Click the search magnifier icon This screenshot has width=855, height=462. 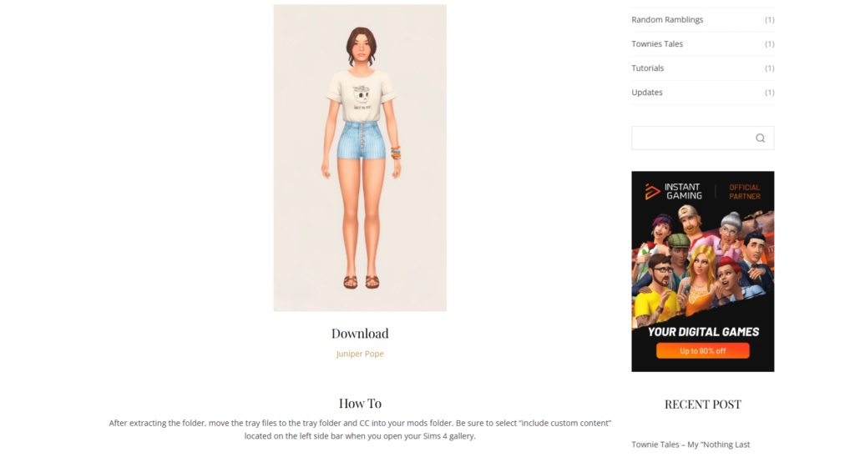760,138
